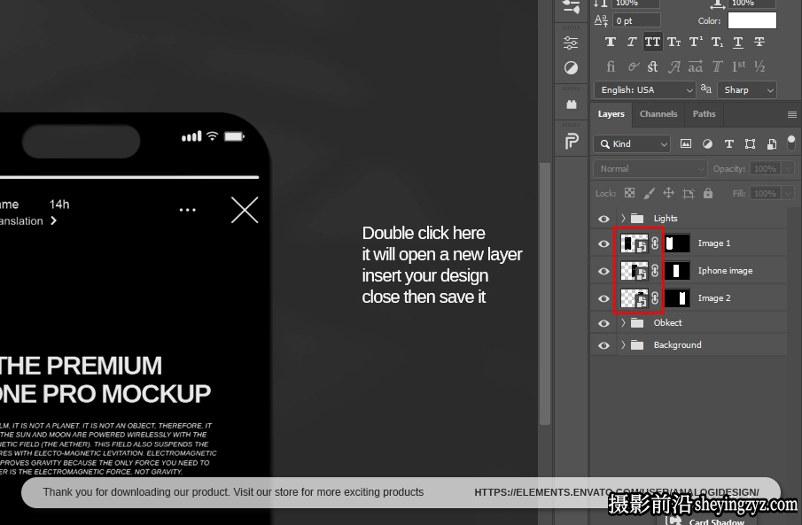Filter layers by type layers

click(x=728, y=143)
